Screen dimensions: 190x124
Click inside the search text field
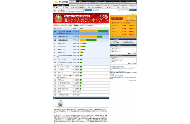75,10
